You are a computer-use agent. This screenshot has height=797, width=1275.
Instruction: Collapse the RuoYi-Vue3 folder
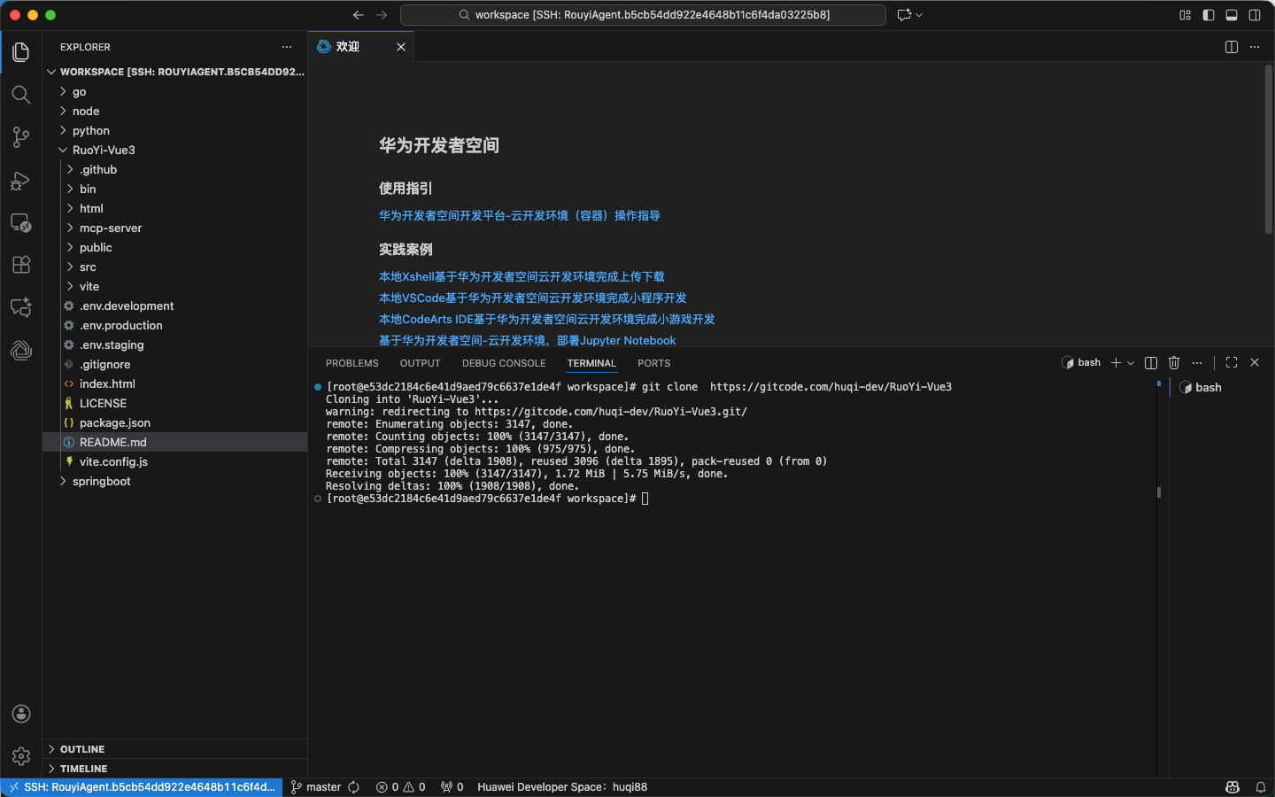(x=174, y=151)
